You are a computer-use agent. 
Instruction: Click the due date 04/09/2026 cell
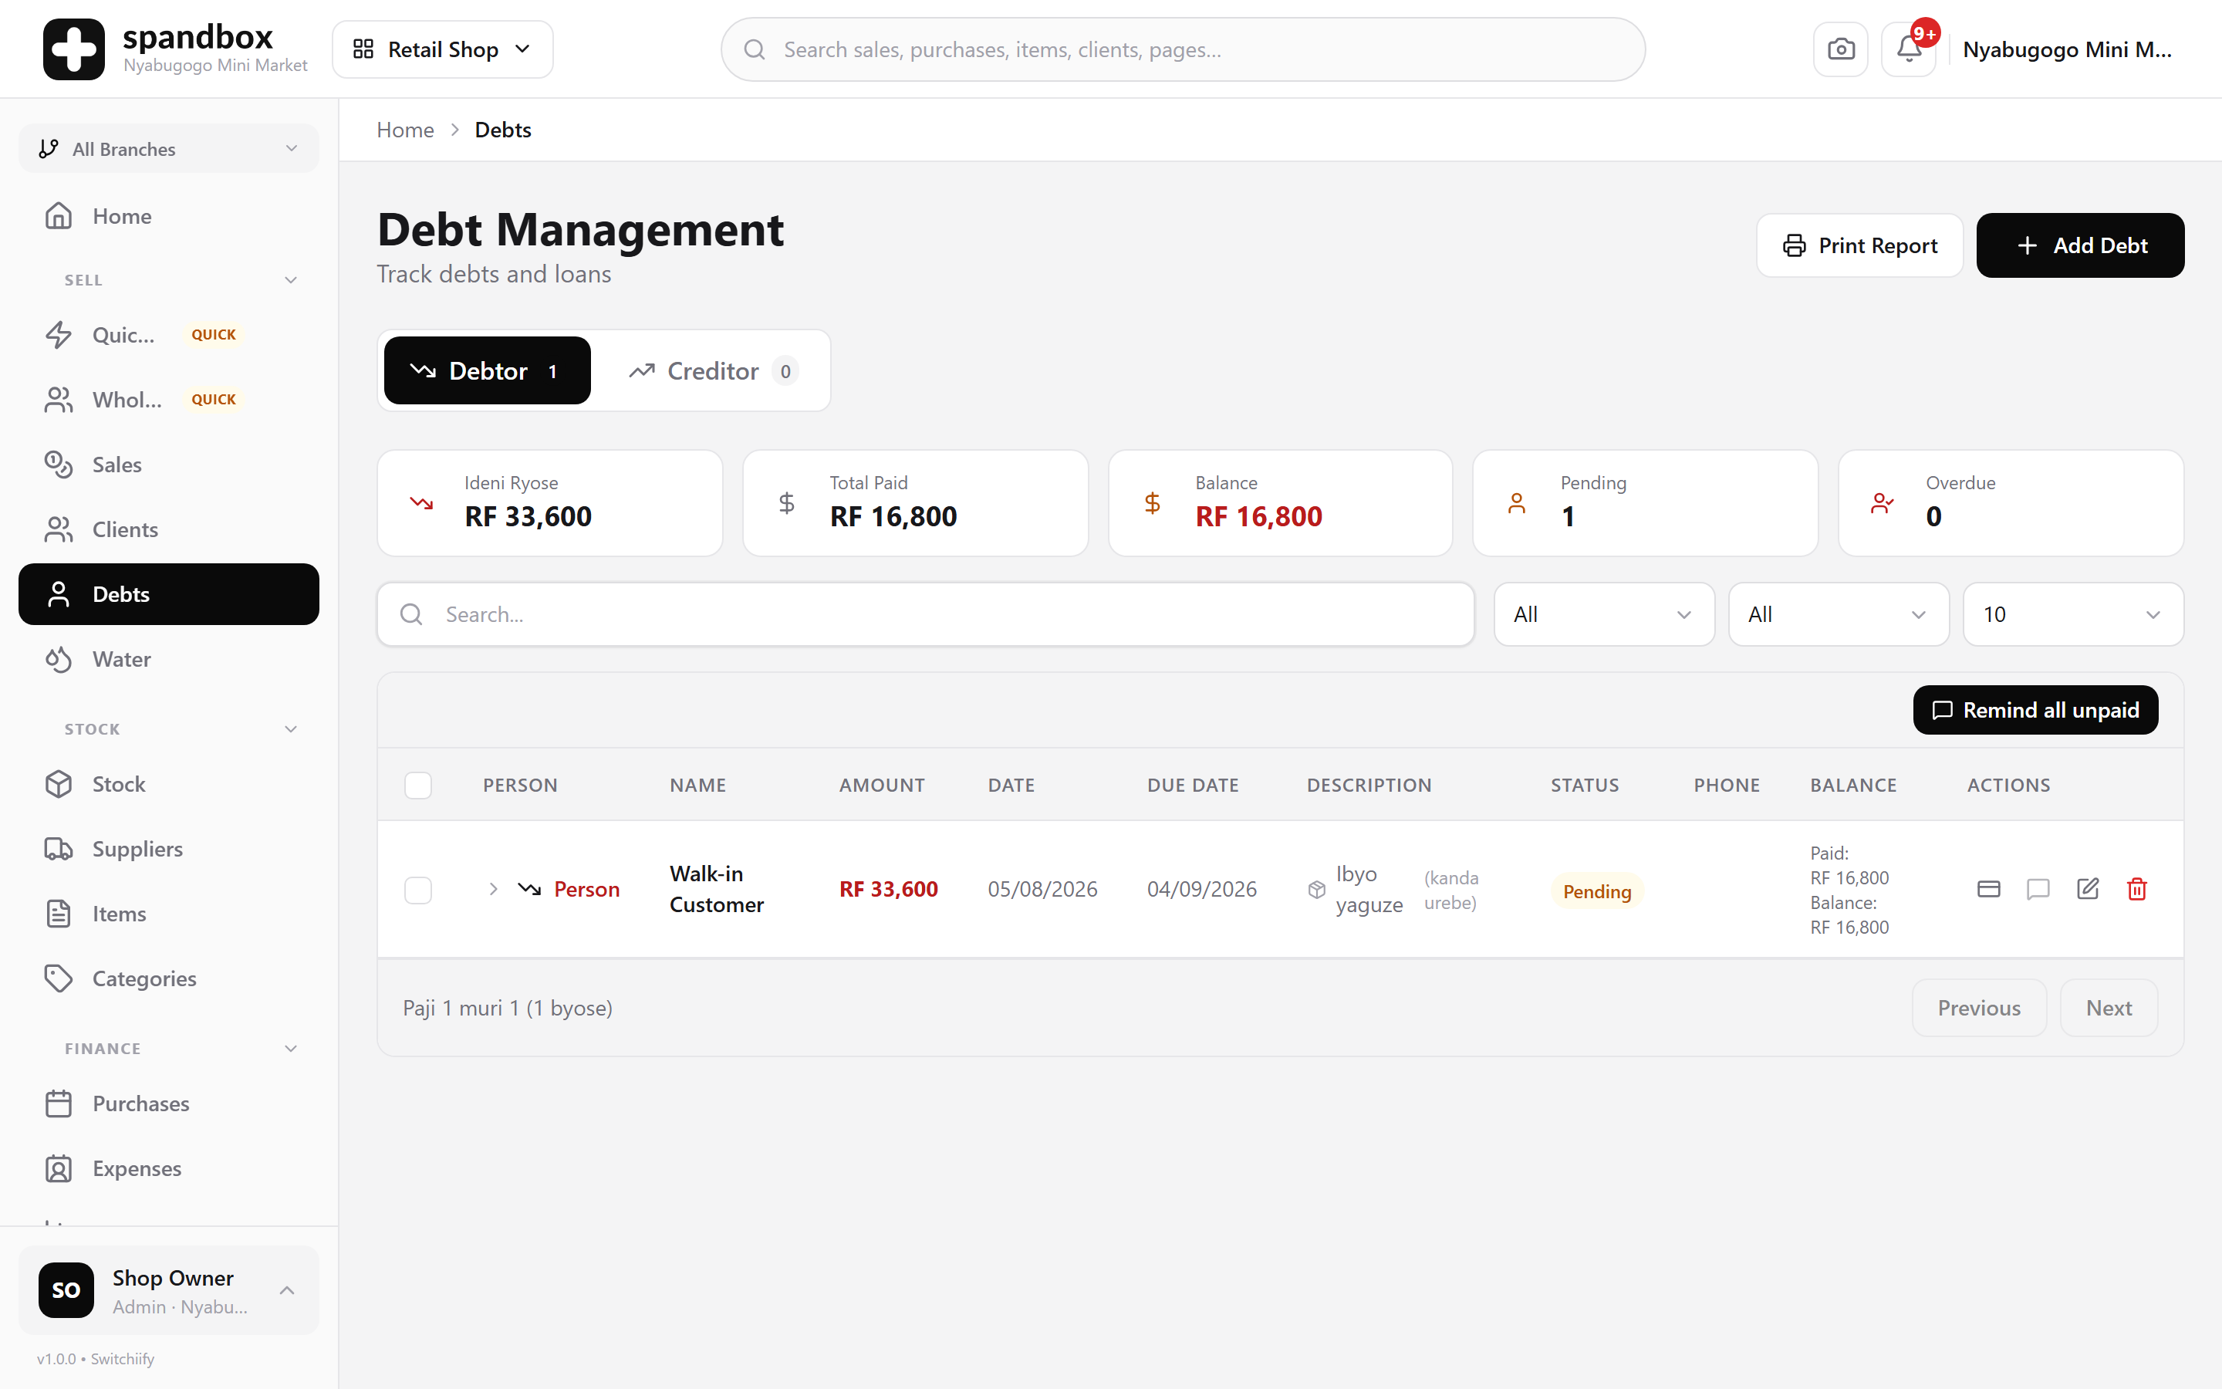click(1202, 889)
